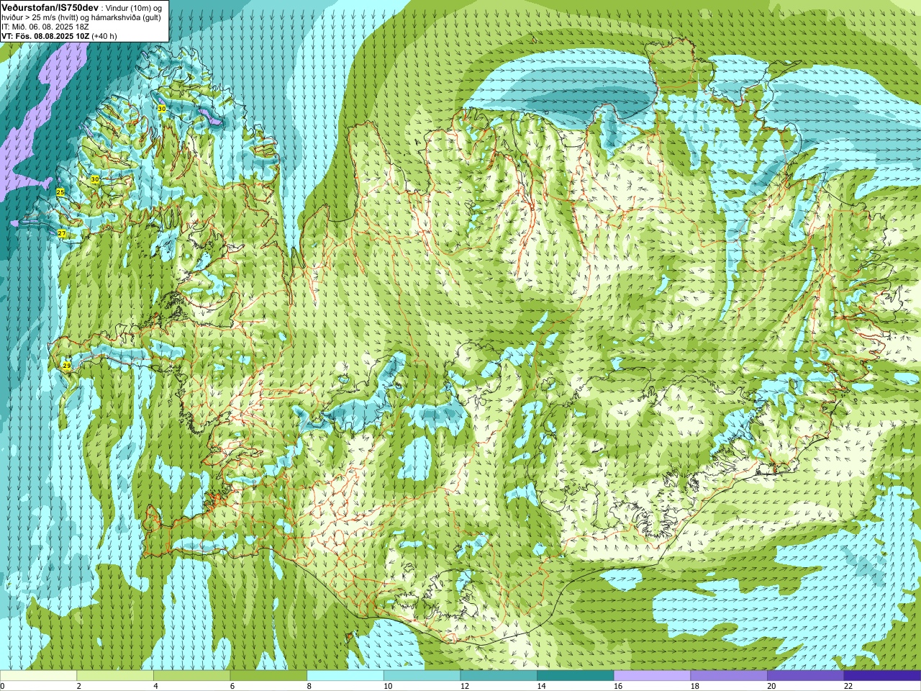Pick the 16–18 m/s light purple legend swatch
This screenshot has width=921, height=691.
(x=652, y=676)
